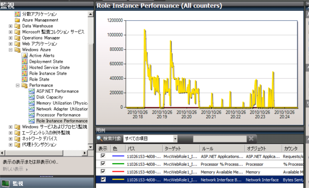This screenshot has width=309, height=188.
Task: Hide the Network Interface counter series
Action: click(103, 180)
